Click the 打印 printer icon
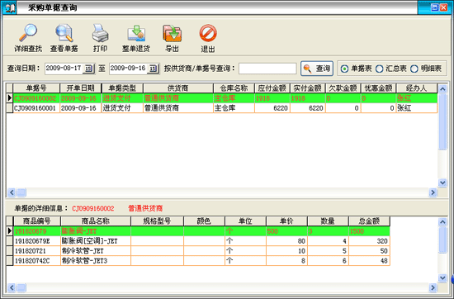The image size is (454, 299). [x=100, y=38]
